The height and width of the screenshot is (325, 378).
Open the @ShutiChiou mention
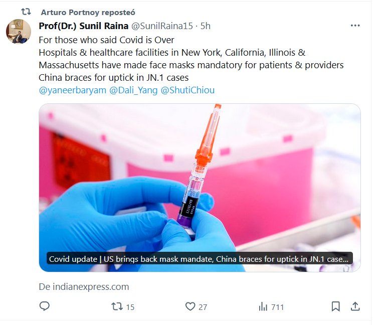pos(187,91)
